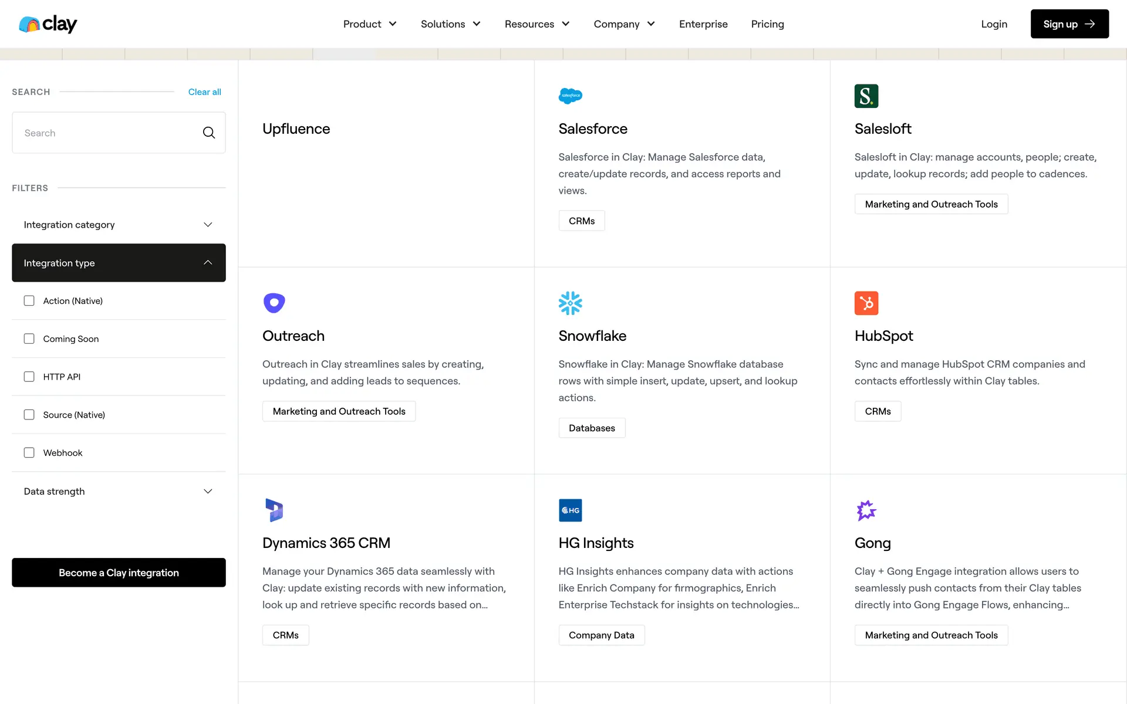Expand the Integration category filter
This screenshot has width=1127, height=704.
pos(119,225)
